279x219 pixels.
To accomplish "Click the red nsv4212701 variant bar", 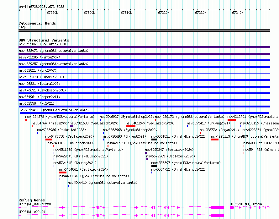I will coord(232,120).
